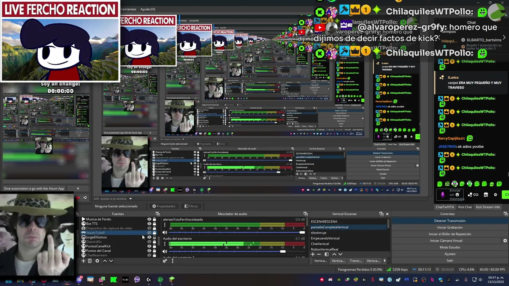
Task: Switch to ChatTwYtTik dock tab
Action: (x=445, y=207)
